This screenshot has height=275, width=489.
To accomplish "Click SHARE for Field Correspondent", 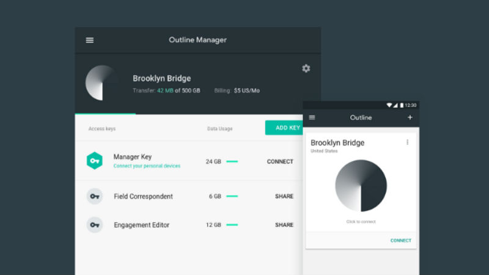I will pyautogui.click(x=284, y=196).
